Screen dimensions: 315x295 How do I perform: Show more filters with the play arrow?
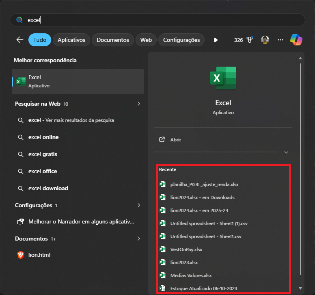click(216, 40)
